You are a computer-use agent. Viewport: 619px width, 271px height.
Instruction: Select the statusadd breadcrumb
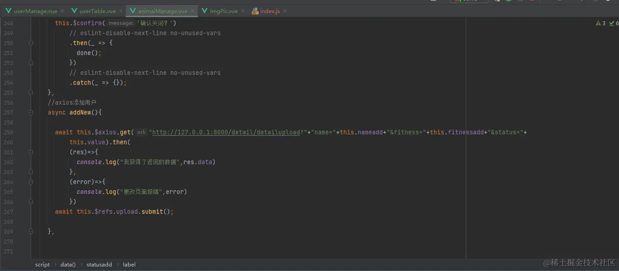pyautogui.click(x=99, y=265)
